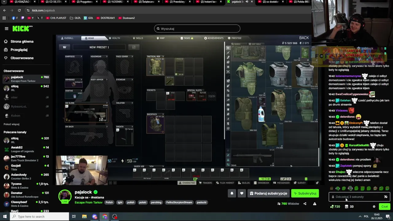Report the stream with warning triangle icon
The width and height of the screenshot is (393, 221).
coord(314,204)
